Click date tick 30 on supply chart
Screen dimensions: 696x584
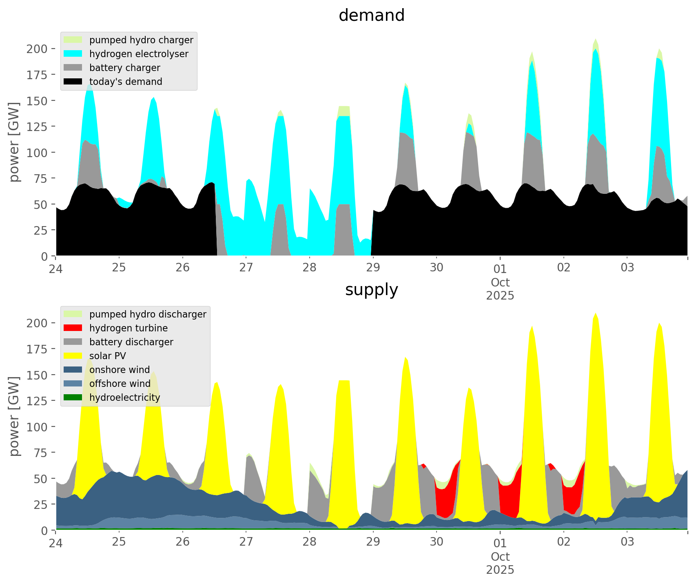tap(437, 542)
